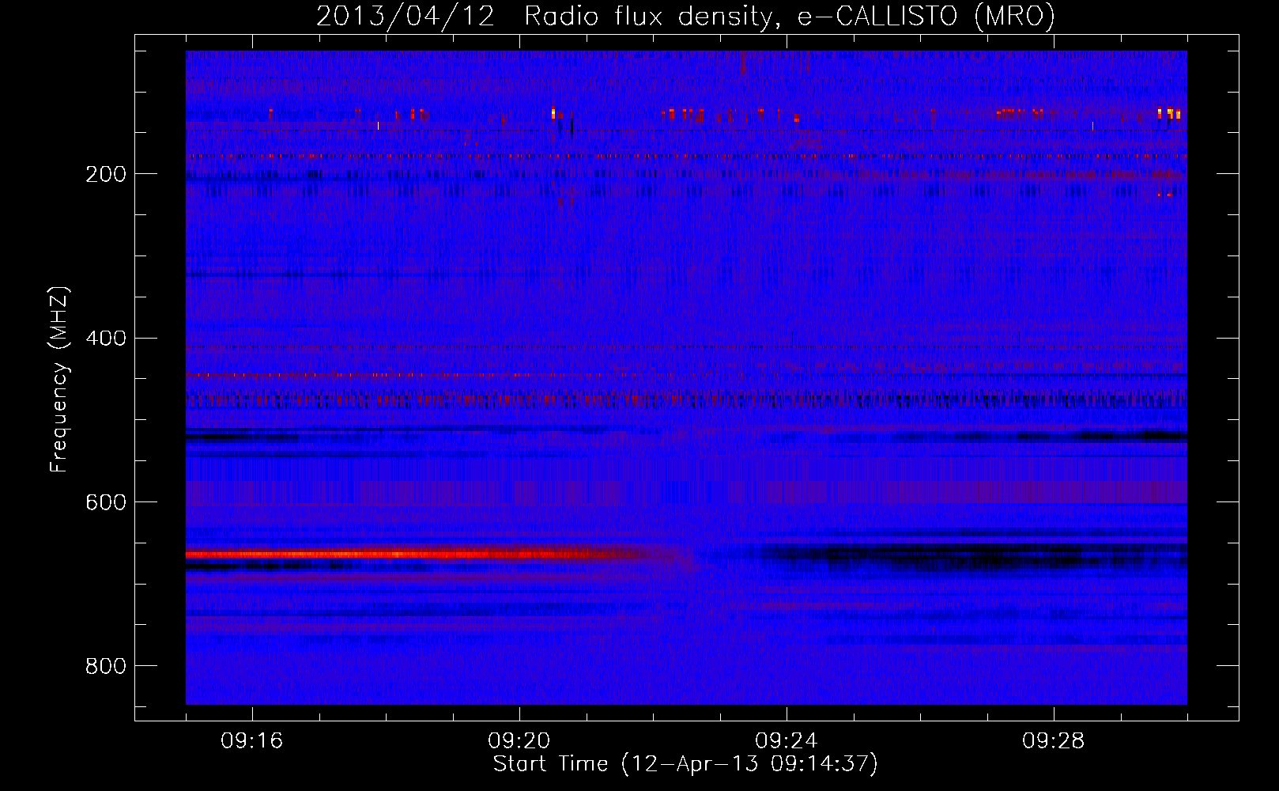Click the 600 frequency tick label
Image resolution: width=1279 pixels, height=791 pixels.
point(106,502)
